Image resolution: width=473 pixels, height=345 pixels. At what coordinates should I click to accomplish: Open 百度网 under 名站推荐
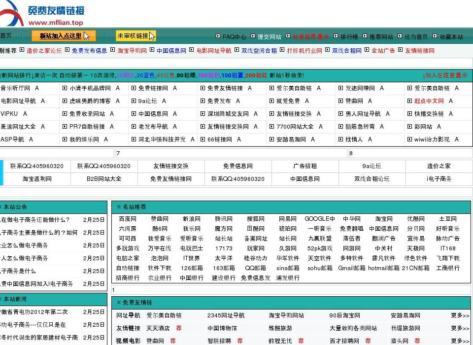[128, 219]
